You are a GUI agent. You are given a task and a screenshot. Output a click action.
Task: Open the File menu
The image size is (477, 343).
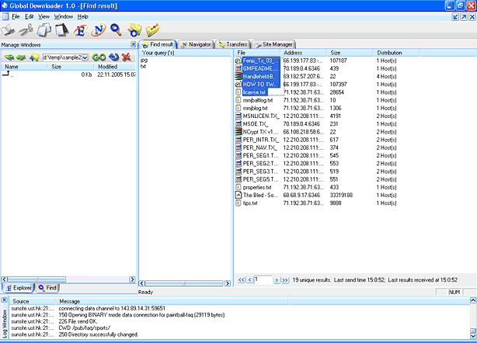tap(16, 17)
